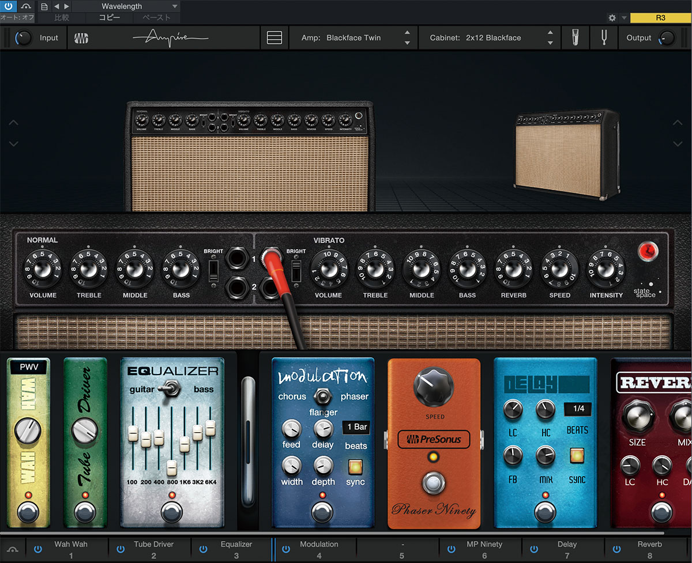
Task: Toggle the Delay pedal sync button
Action: click(577, 456)
